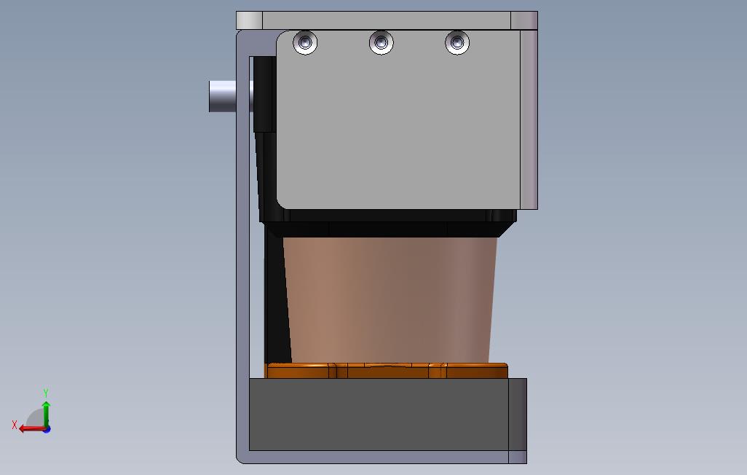Viewport: 747px width, 475px height.
Task: Pick the black bracket beneath the gray cover
Action: (x=388, y=223)
